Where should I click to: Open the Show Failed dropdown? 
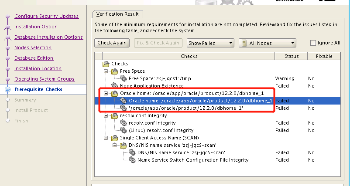[210, 43]
